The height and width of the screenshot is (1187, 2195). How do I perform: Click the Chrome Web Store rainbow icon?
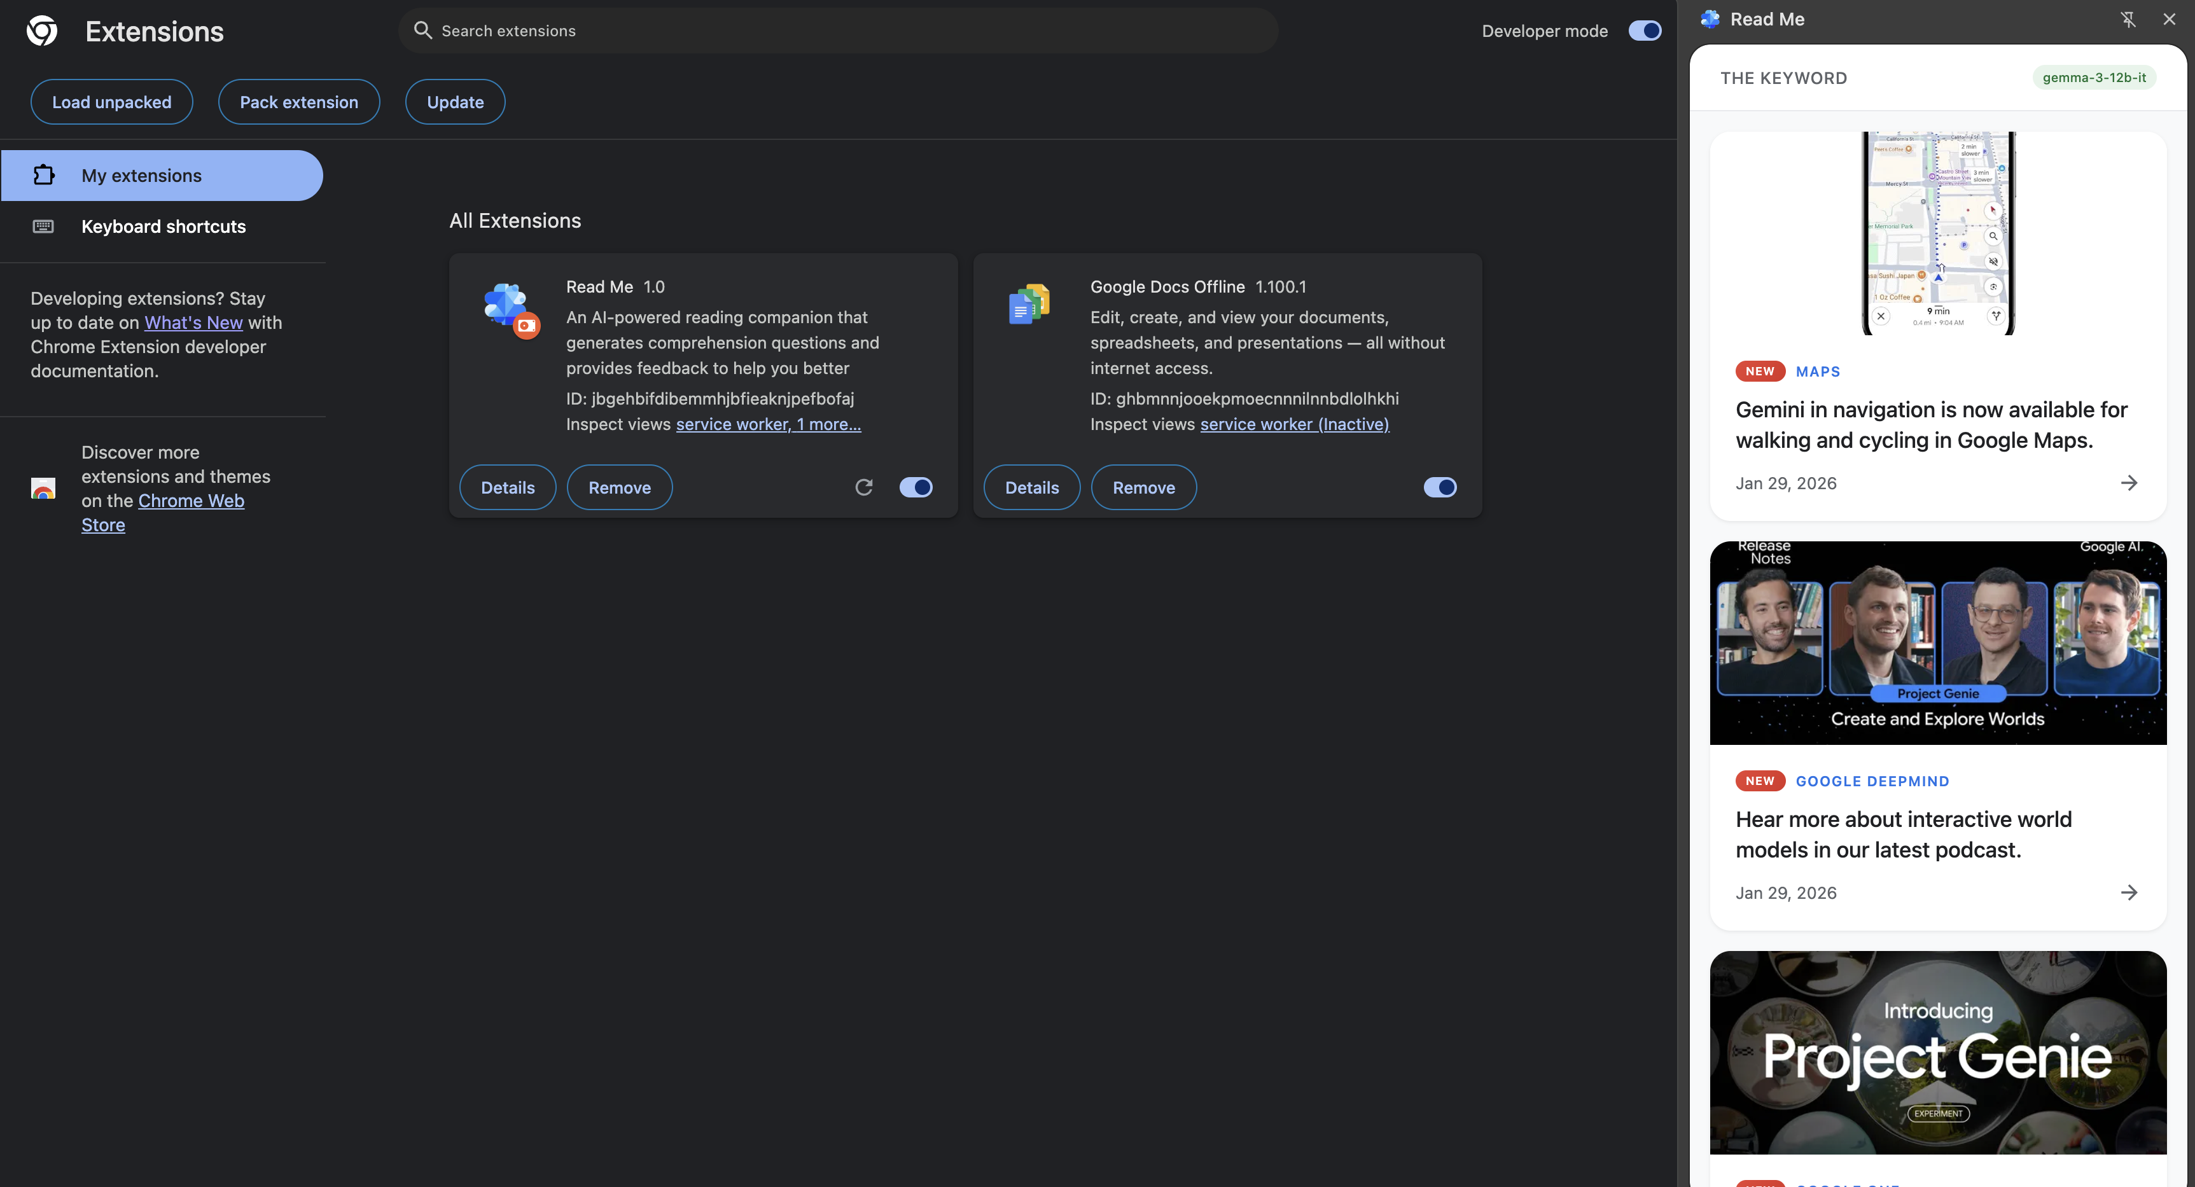(x=43, y=489)
